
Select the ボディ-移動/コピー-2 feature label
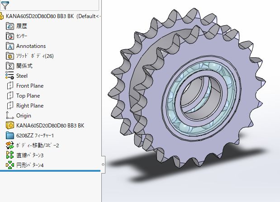coord(38,146)
